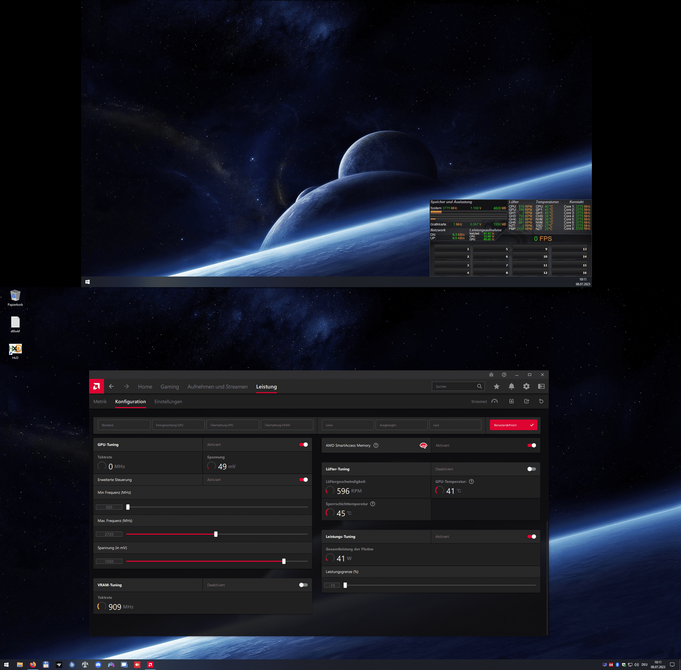Go back with the left arrow
This screenshot has width=681, height=670.
click(x=111, y=386)
